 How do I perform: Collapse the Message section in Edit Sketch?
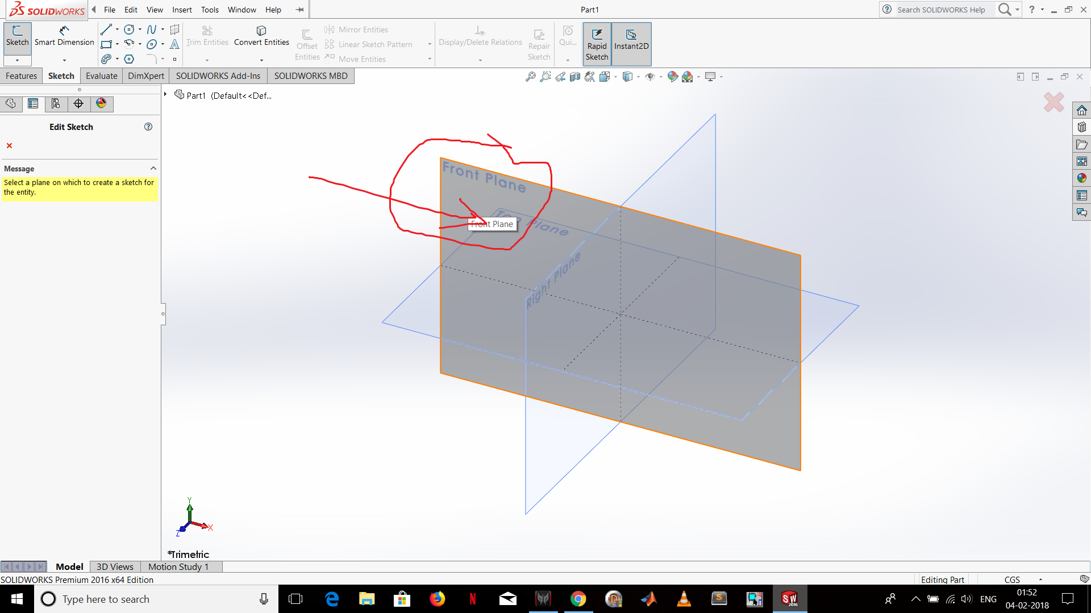(152, 168)
